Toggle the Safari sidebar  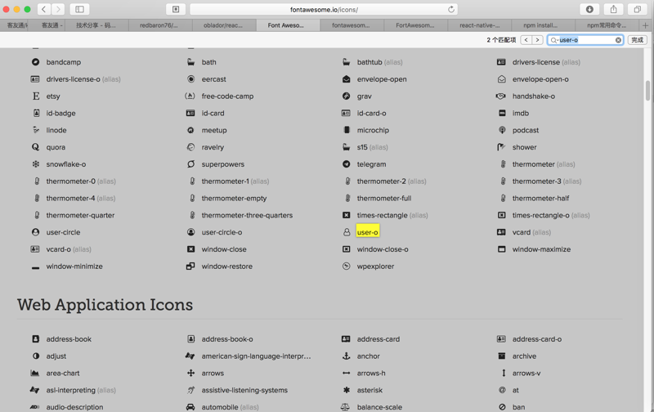79,9
